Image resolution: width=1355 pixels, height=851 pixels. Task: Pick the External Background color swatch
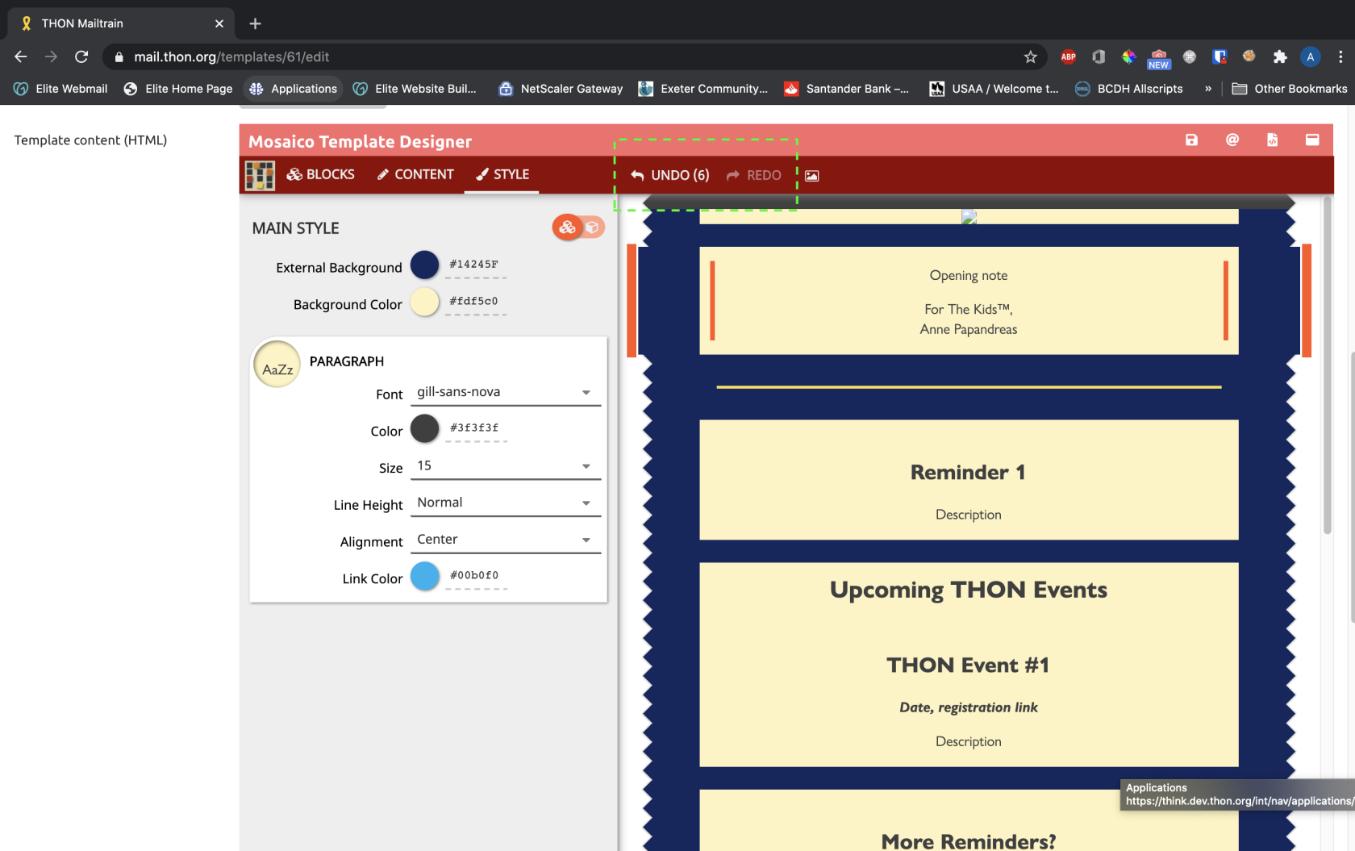pos(425,265)
